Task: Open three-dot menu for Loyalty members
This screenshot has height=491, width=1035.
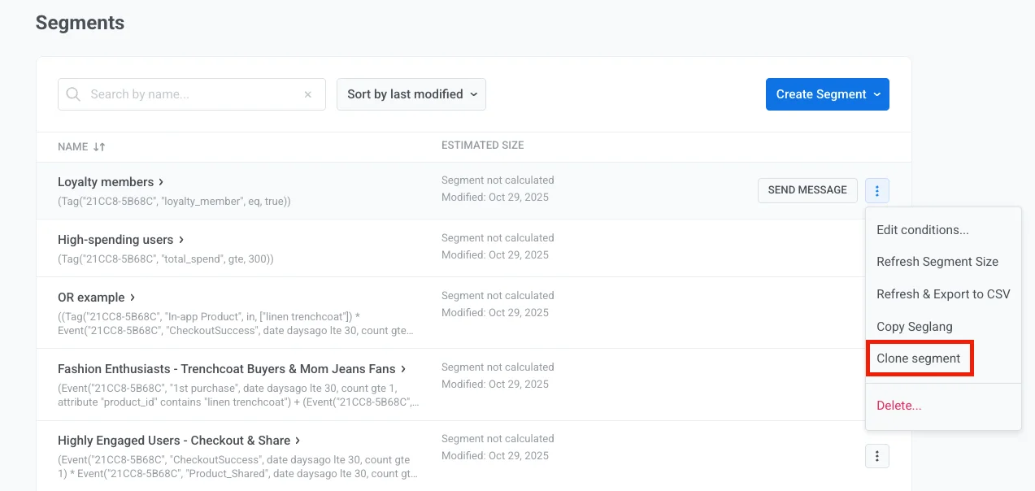Action: (876, 191)
